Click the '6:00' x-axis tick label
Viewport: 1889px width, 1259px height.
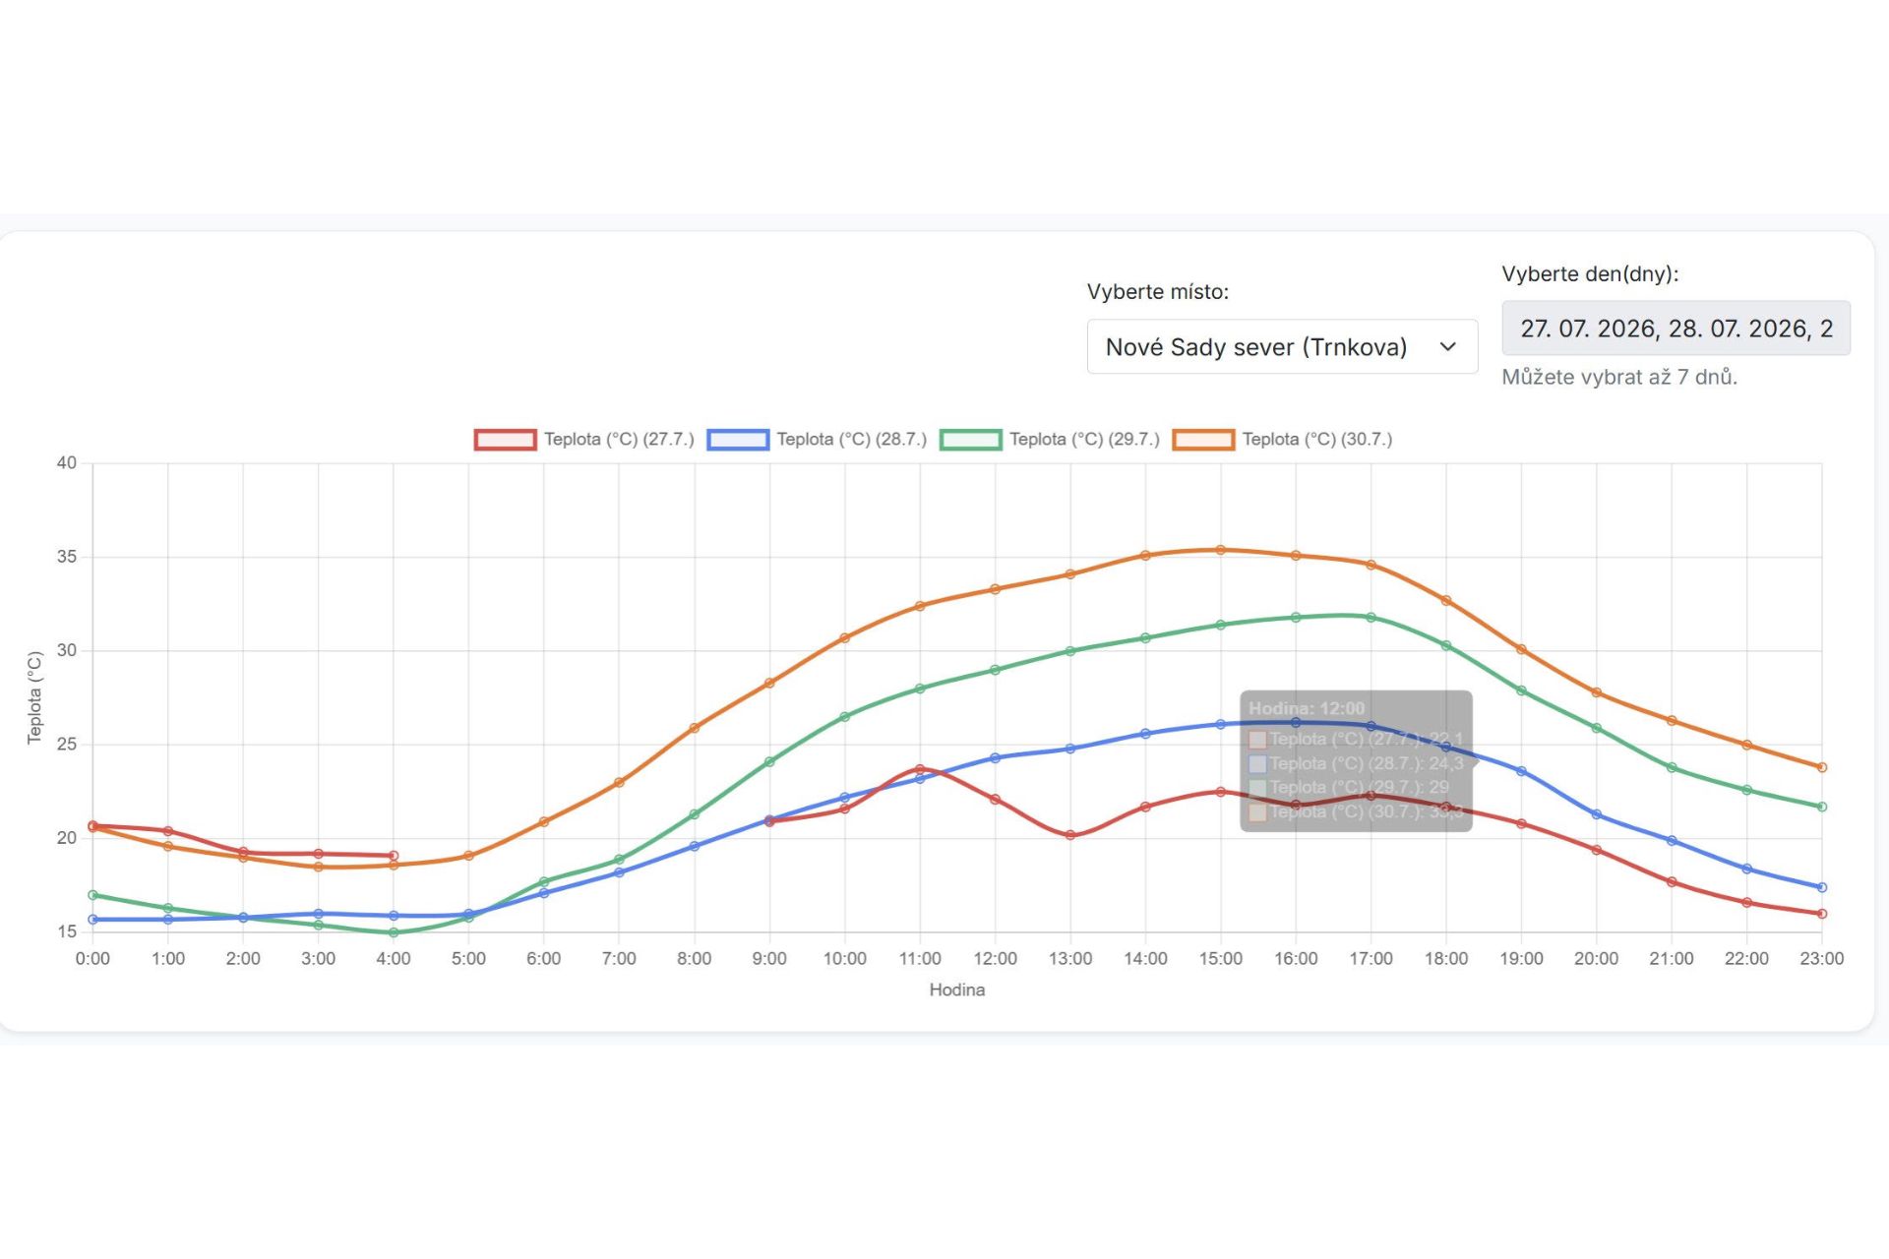544,959
